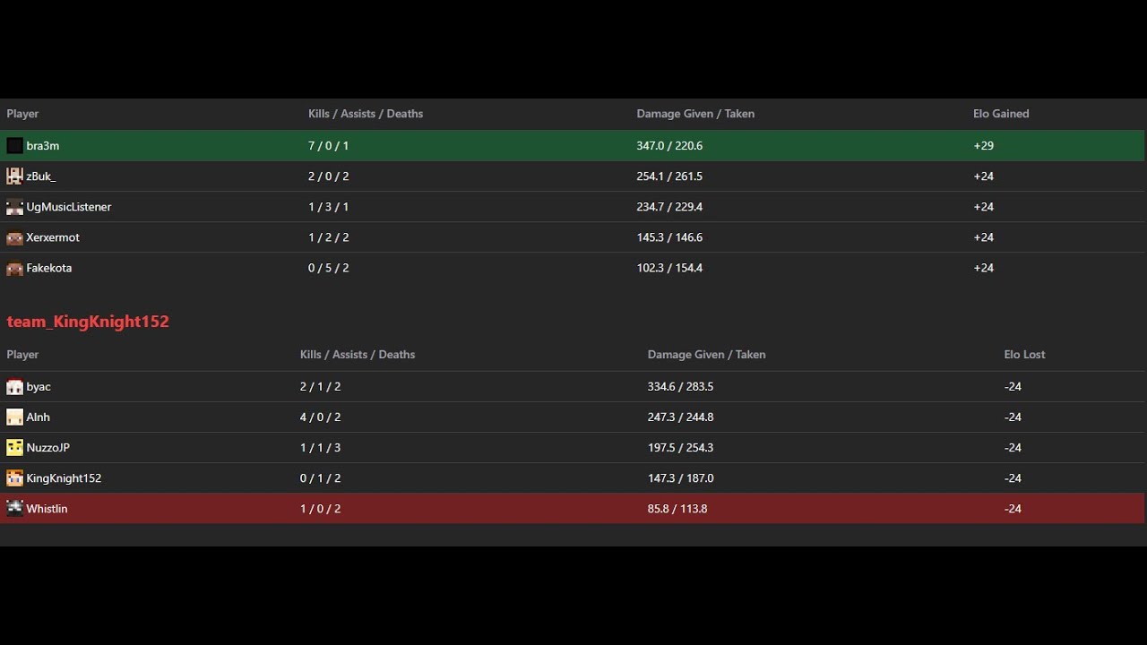
Task: Click Xerxermot's avatar icon
Action: (14, 237)
